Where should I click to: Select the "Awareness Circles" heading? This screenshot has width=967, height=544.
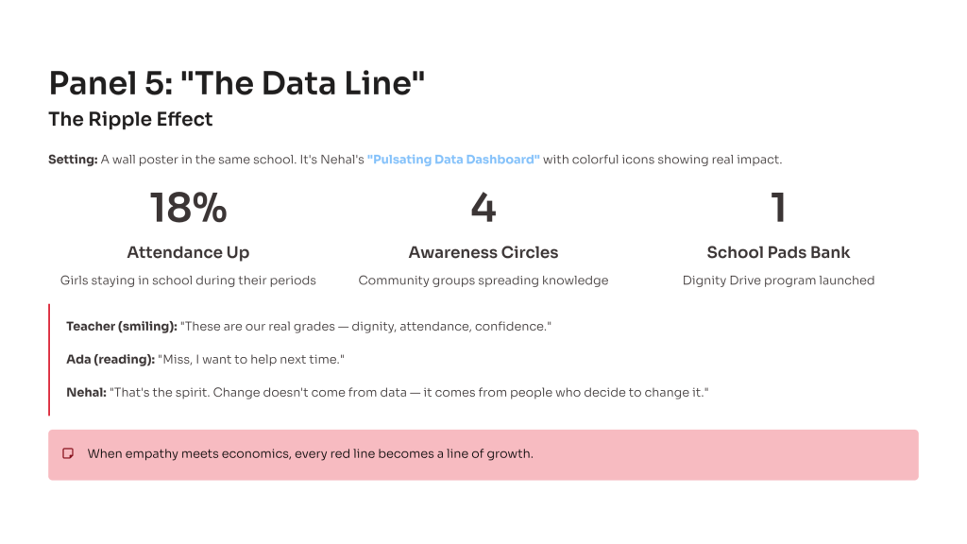483,252
